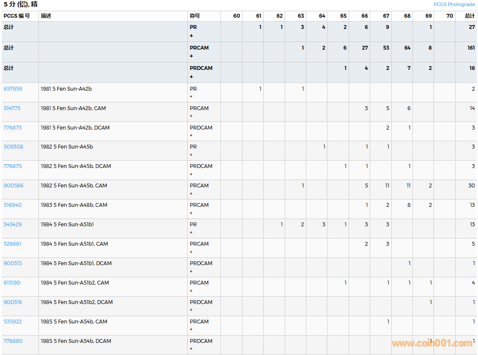This screenshot has height=355, width=478.
Task: Expand plus grades under total PR row
Action: coord(192,35)
